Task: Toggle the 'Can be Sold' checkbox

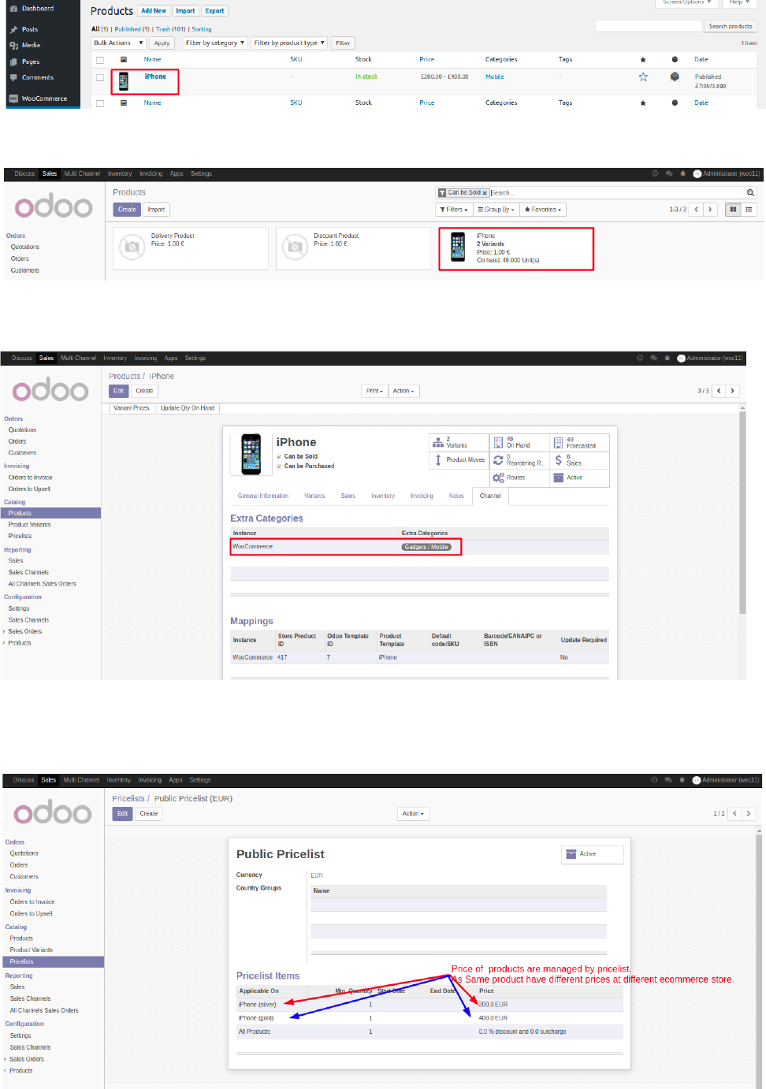Action: pos(279,456)
